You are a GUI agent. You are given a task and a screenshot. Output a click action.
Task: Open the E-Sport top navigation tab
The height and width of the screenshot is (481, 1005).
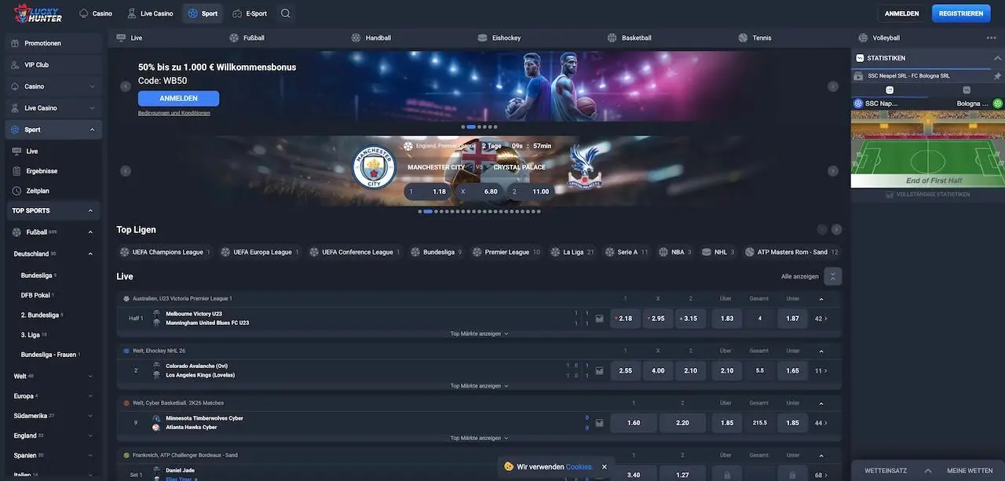(x=249, y=13)
